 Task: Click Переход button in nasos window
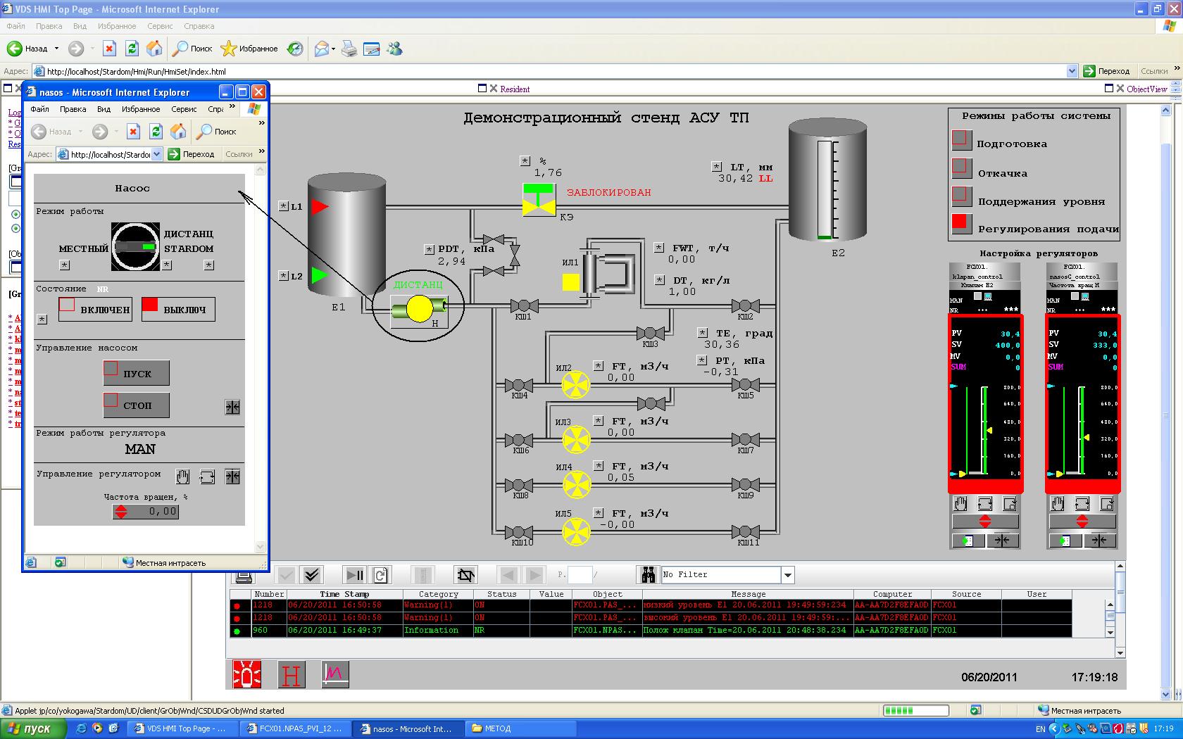tap(192, 154)
